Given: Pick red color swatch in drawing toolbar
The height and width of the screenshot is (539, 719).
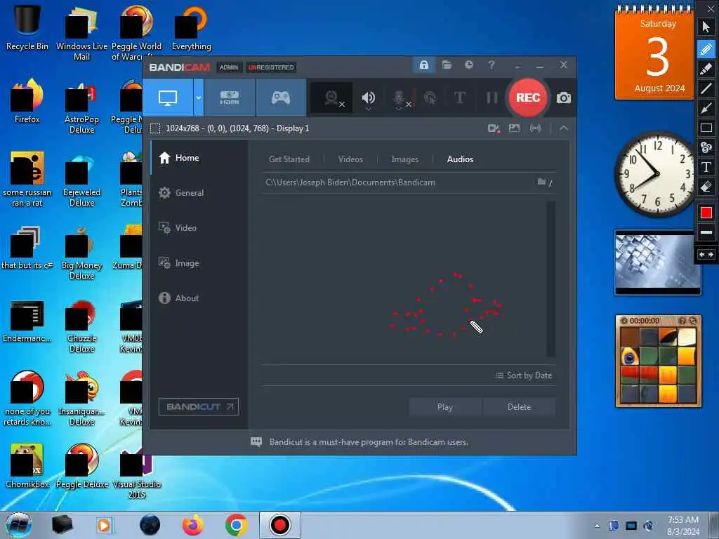Looking at the screenshot, I should (706, 213).
